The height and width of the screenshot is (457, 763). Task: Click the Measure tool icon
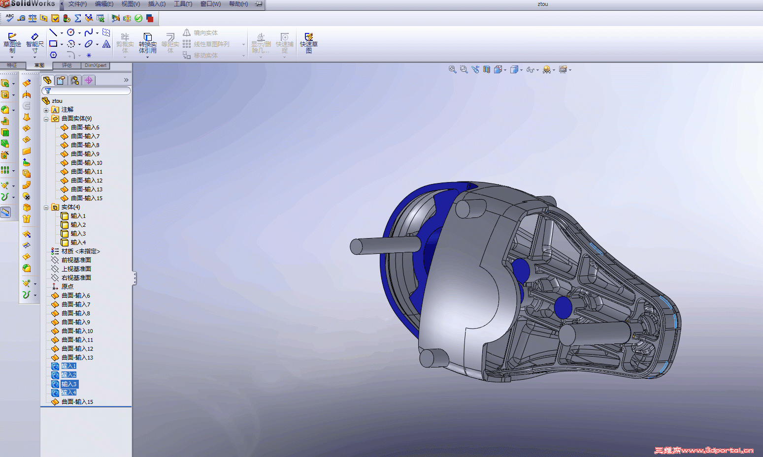tap(21, 18)
